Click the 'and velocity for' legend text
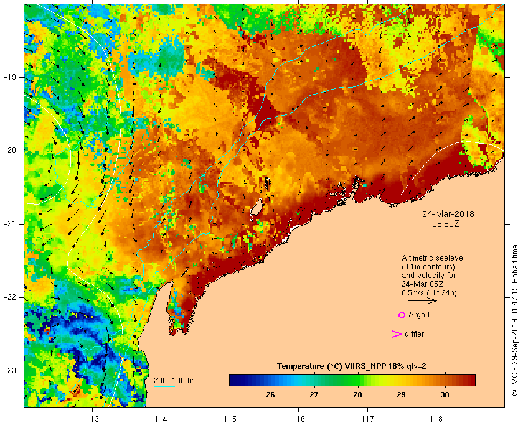This screenshot has width=523, height=423. pyautogui.click(x=428, y=276)
